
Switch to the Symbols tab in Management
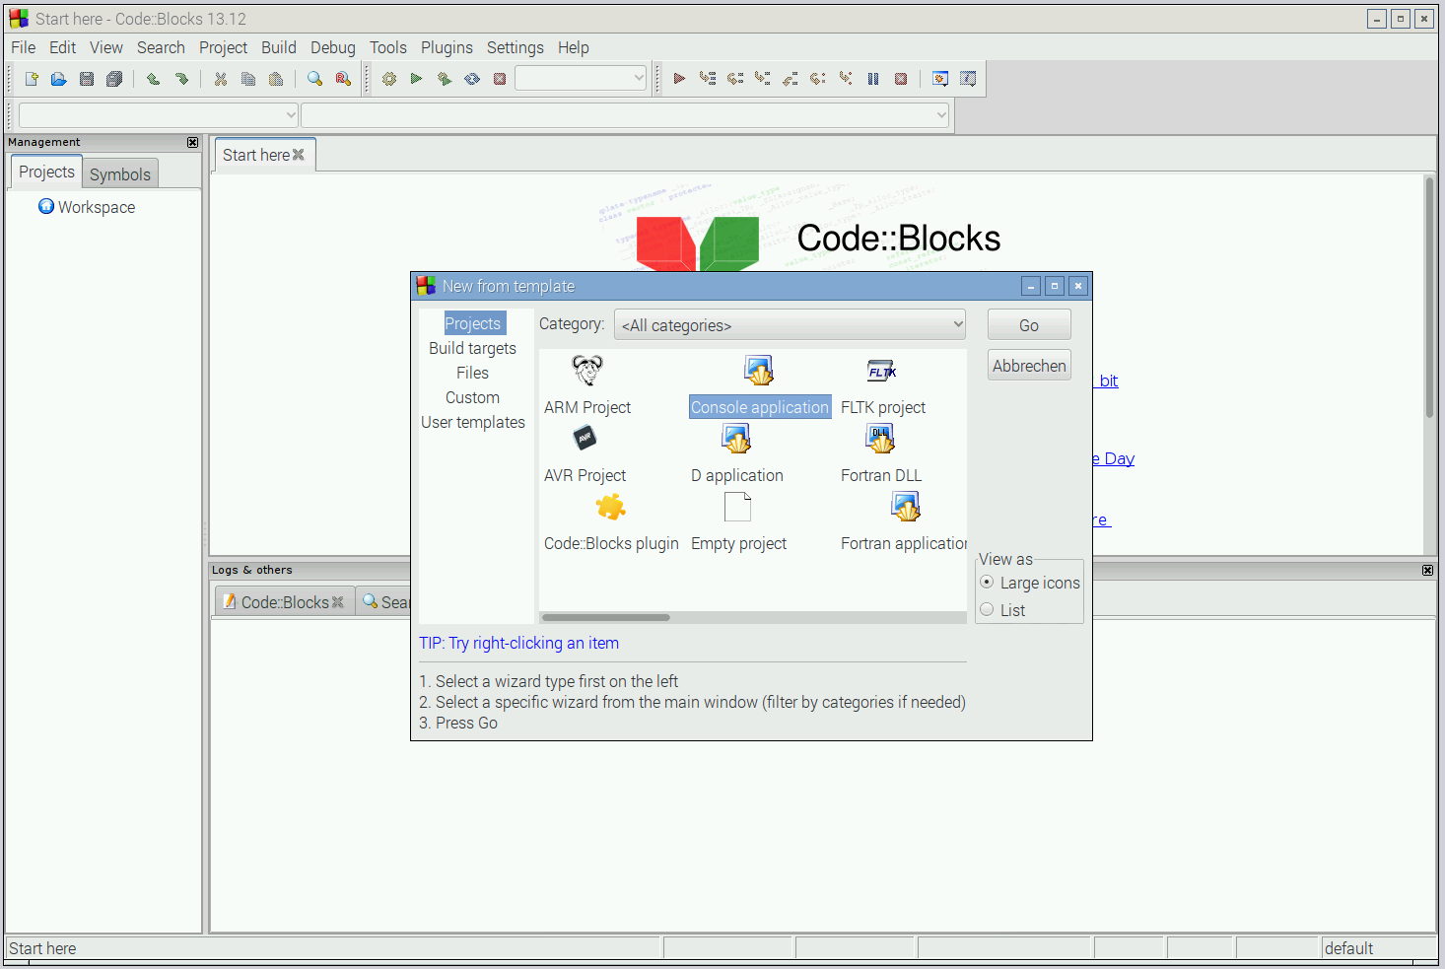click(x=119, y=173)
